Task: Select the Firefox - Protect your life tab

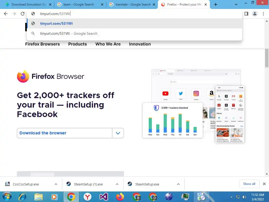Action: [184, 4]
